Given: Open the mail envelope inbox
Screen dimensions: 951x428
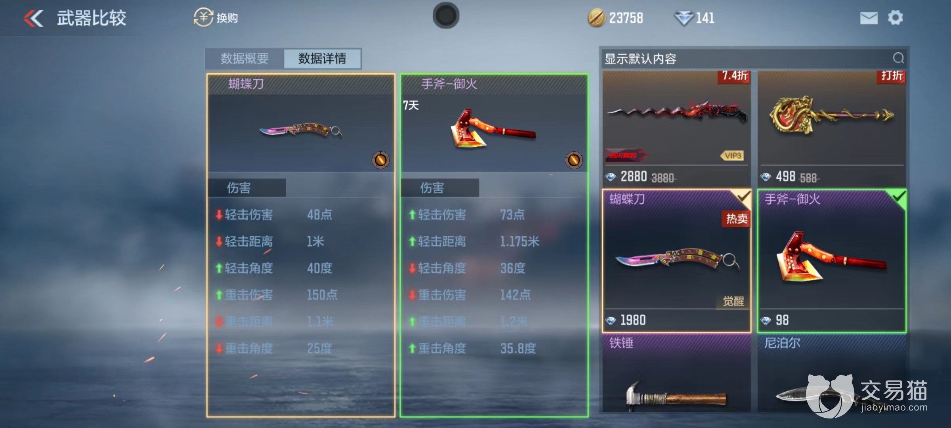Looking at the screenshot, I should coord(869,18).
